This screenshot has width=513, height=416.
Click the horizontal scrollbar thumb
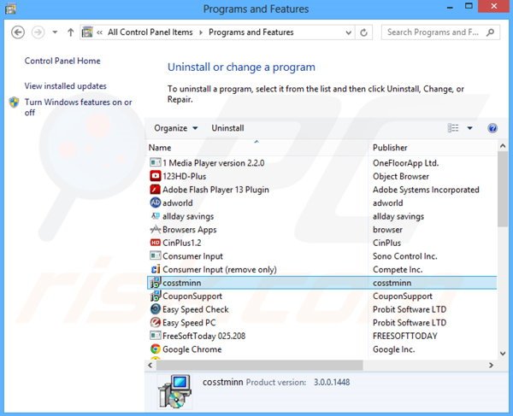click(259, 365)
